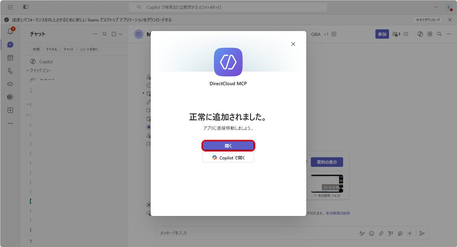This screenshot has height=247, width=457.
Task: Toggle the sidebar panel icon in the title bar
Action: coord(26,7)
